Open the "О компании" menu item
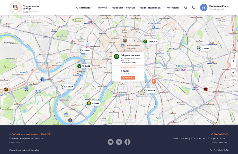238x154 pixels. [x=84, y=8]
